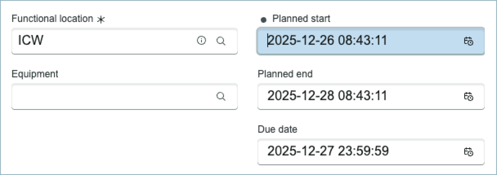Focus the Functional location field containing ICW
Viewport: 497px width, 175px height.
click(102, 41)
